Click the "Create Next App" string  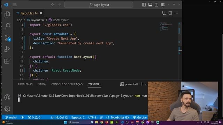62,39
